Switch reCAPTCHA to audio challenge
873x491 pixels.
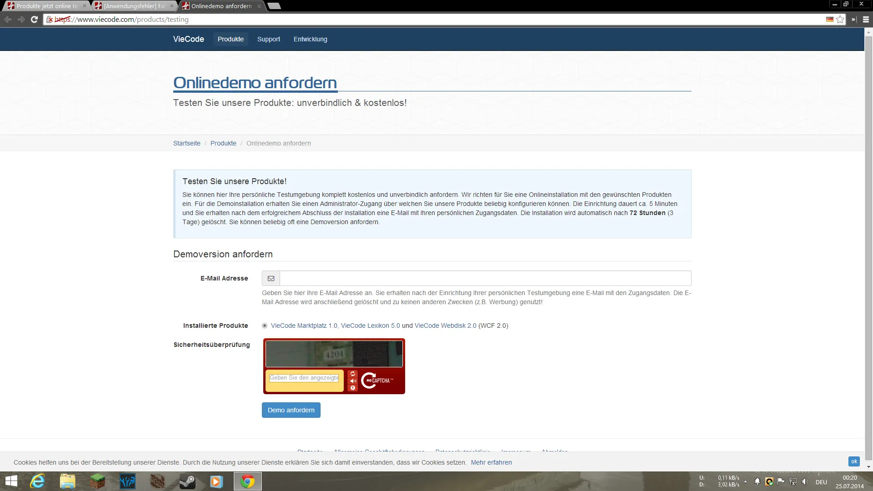353,381
